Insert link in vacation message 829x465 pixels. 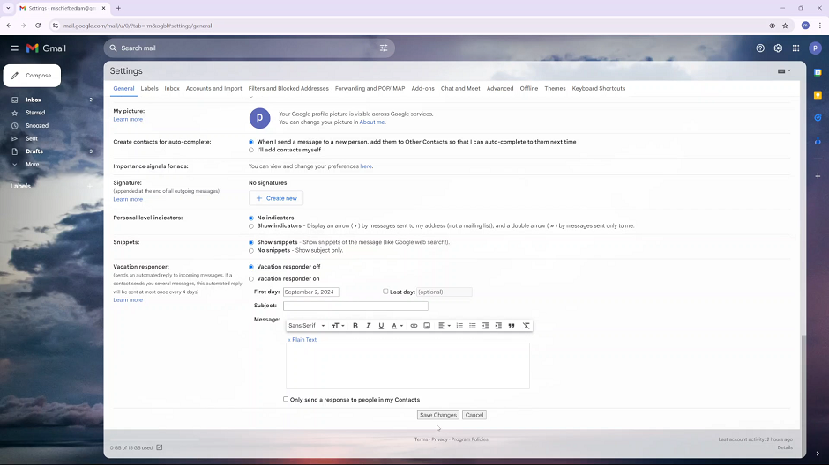[x=414, y=326]
